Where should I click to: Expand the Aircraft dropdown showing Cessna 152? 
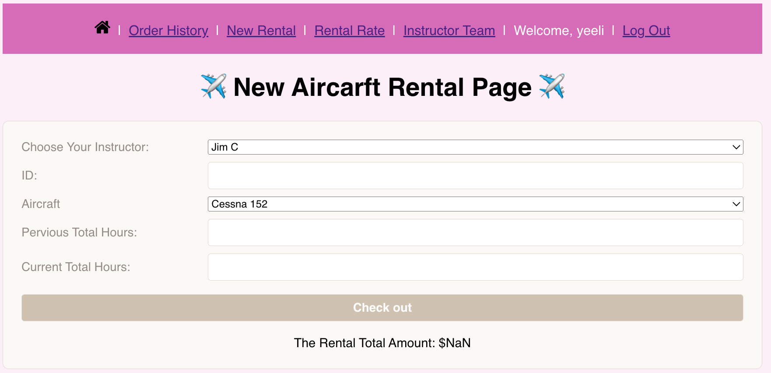pyautogui.click(x=476, y=204)
